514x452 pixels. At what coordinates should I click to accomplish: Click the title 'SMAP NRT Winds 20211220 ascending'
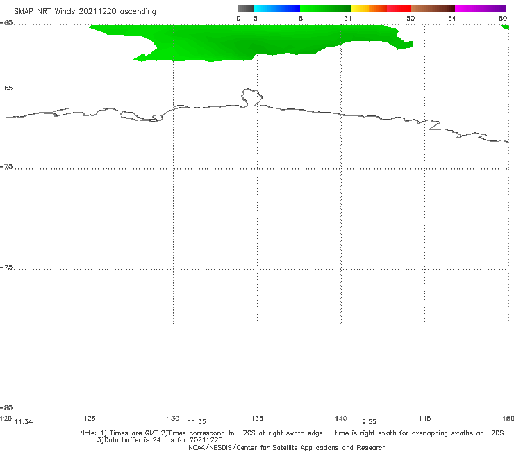pos(85,11)
